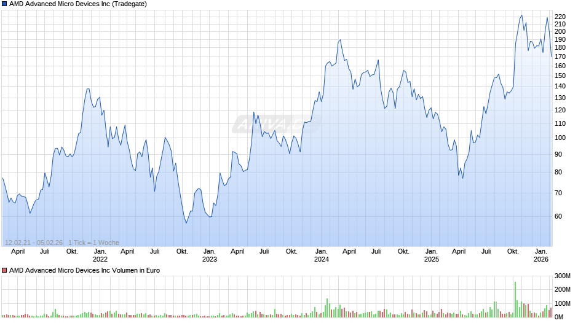Click the 130 price axis label
This screenshot has width=578, height=323.
point(560,98)
